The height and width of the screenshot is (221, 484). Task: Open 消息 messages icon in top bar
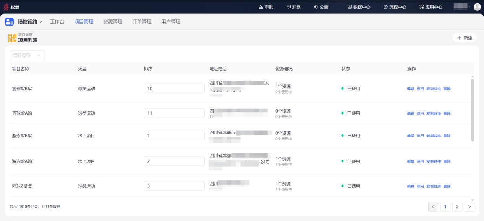(288, 7)
